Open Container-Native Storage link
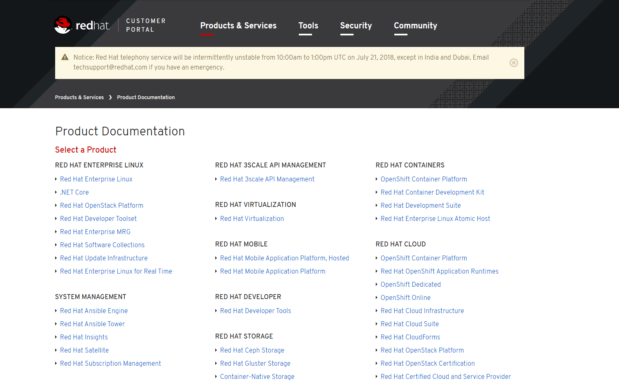Image resolution: width=619 pixels, height=383 pixels. 257,377
